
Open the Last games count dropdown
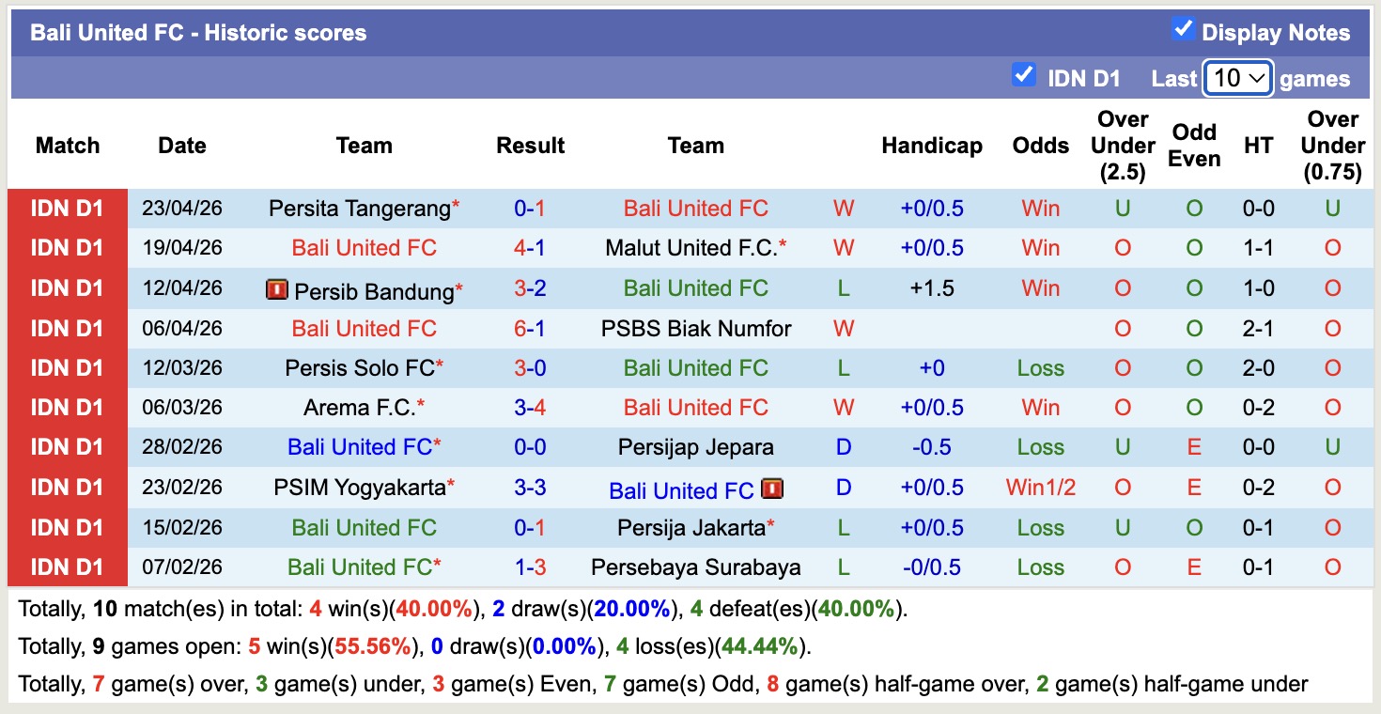click(x=1237, y=78)
